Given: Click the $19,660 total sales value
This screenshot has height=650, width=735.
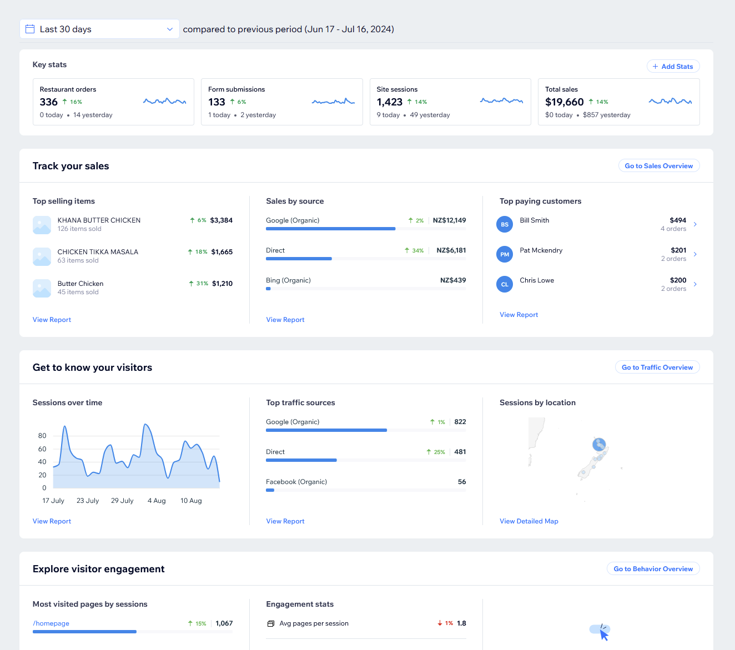Looking at the screenshot, I should [x=564, y=102].
